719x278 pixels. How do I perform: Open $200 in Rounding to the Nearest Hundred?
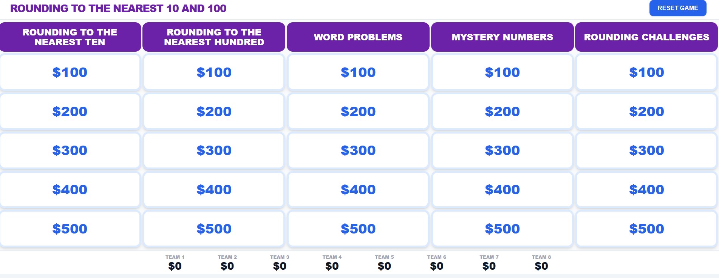[214, 111]
